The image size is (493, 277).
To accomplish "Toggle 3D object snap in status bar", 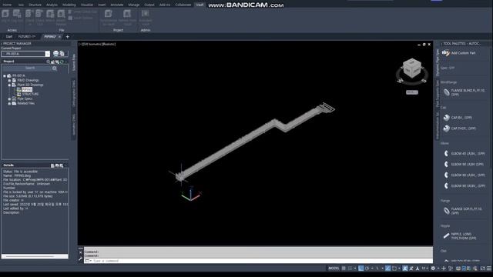I will tap(394, 269).
